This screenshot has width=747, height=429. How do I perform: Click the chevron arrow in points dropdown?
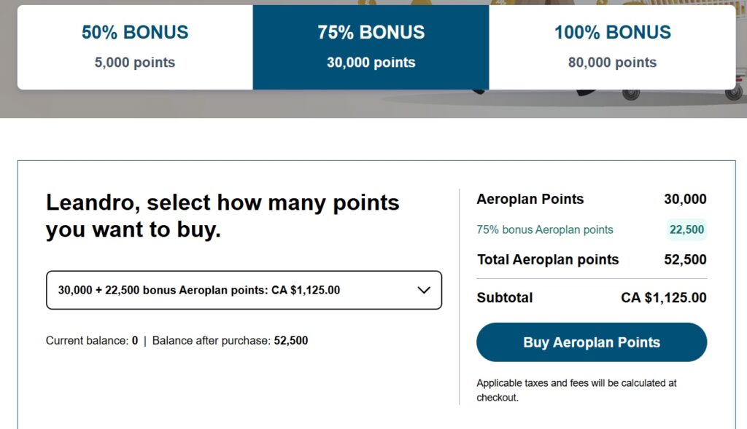click(x=424, y=290)
